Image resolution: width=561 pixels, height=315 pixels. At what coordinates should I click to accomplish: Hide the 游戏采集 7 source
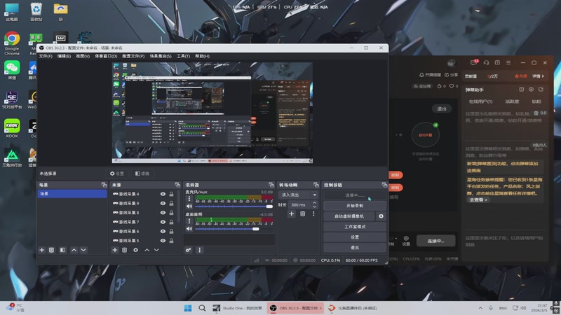pos(163,222)
